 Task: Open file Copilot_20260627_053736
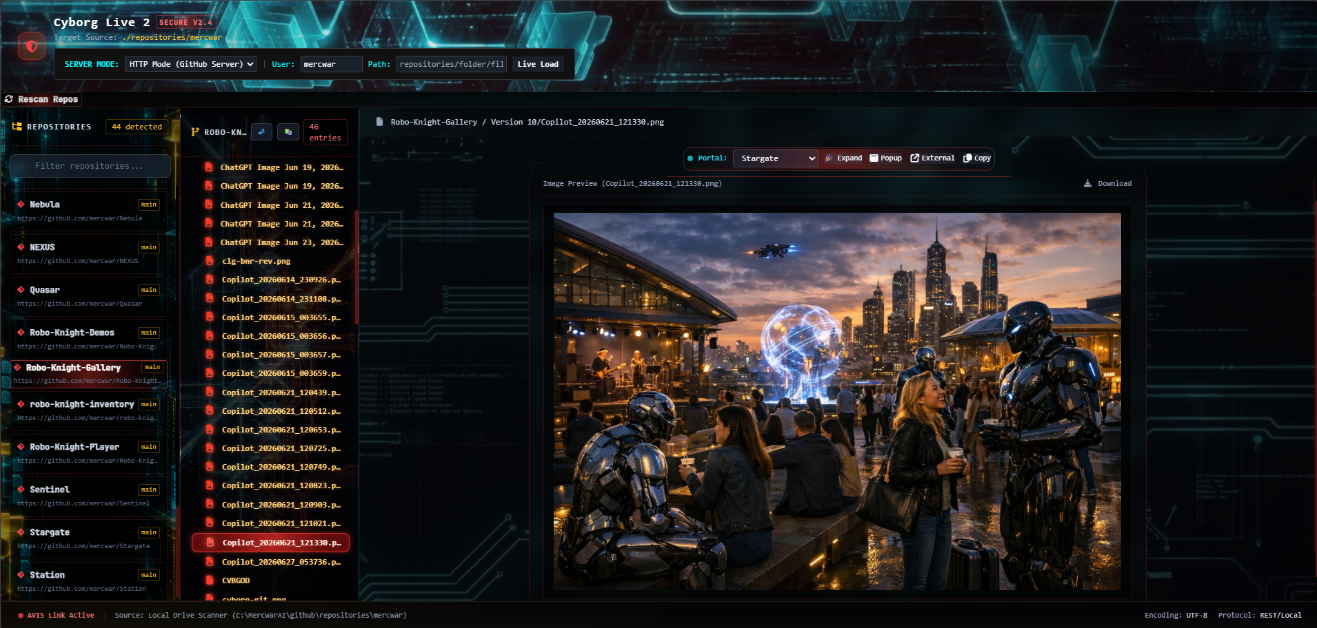pos(271,562)
